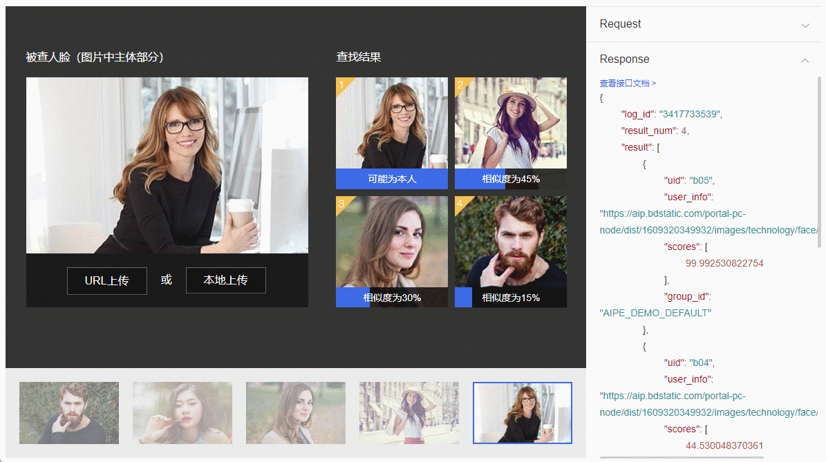
Task: Click the "result_num": 4 line
Action: 655,131
